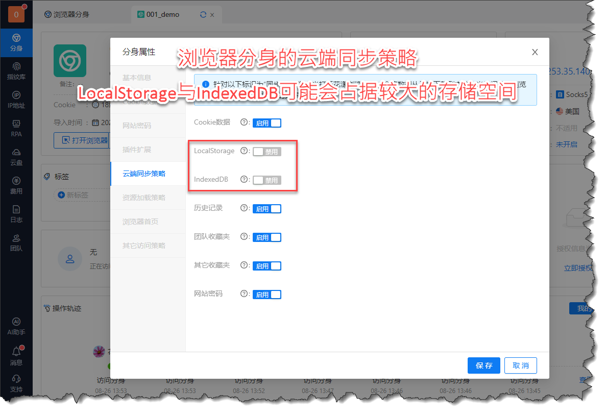
Task: Open AI助手 assistant
Action: click(x=16, y=327)
